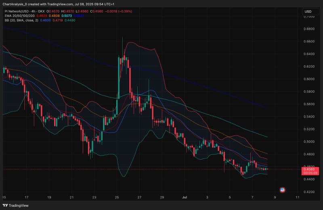Click the 9 date label on time axis

pos(275,198)
